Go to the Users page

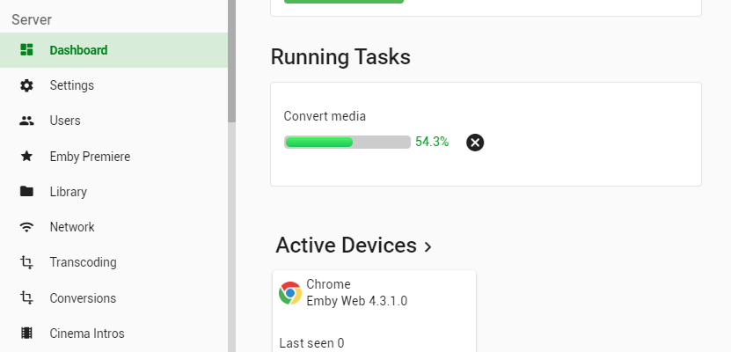(x=65, y=121)
